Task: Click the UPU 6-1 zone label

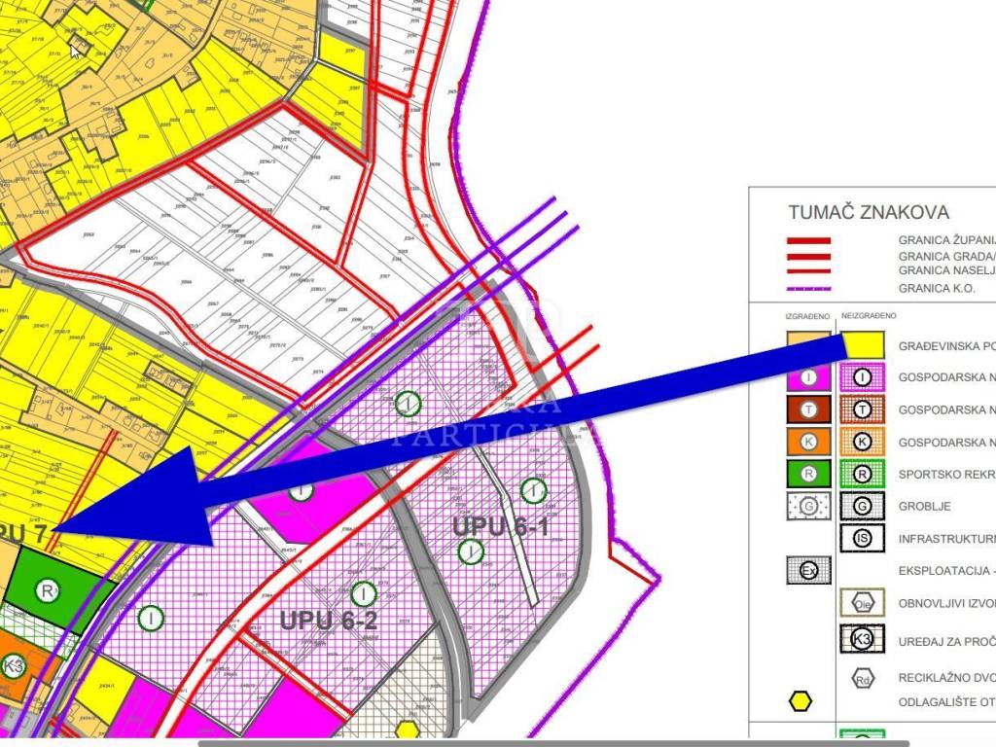Action: point(500,526)
